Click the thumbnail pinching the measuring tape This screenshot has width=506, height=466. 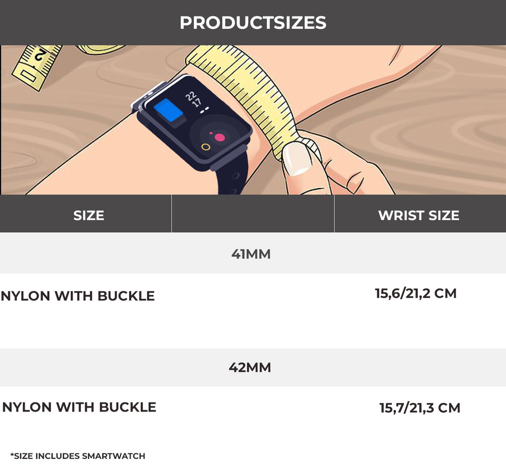295,158
